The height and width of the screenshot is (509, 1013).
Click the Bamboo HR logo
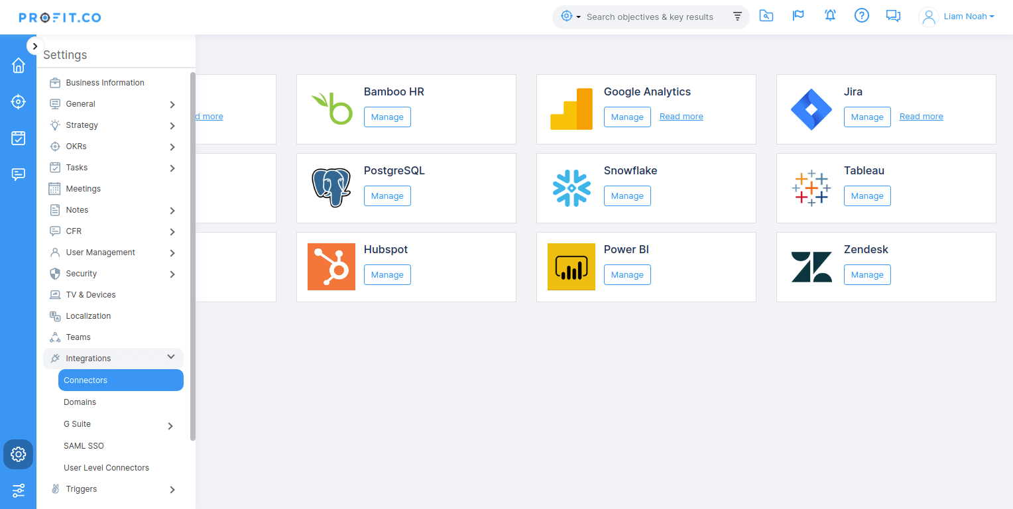click(331, 109)
